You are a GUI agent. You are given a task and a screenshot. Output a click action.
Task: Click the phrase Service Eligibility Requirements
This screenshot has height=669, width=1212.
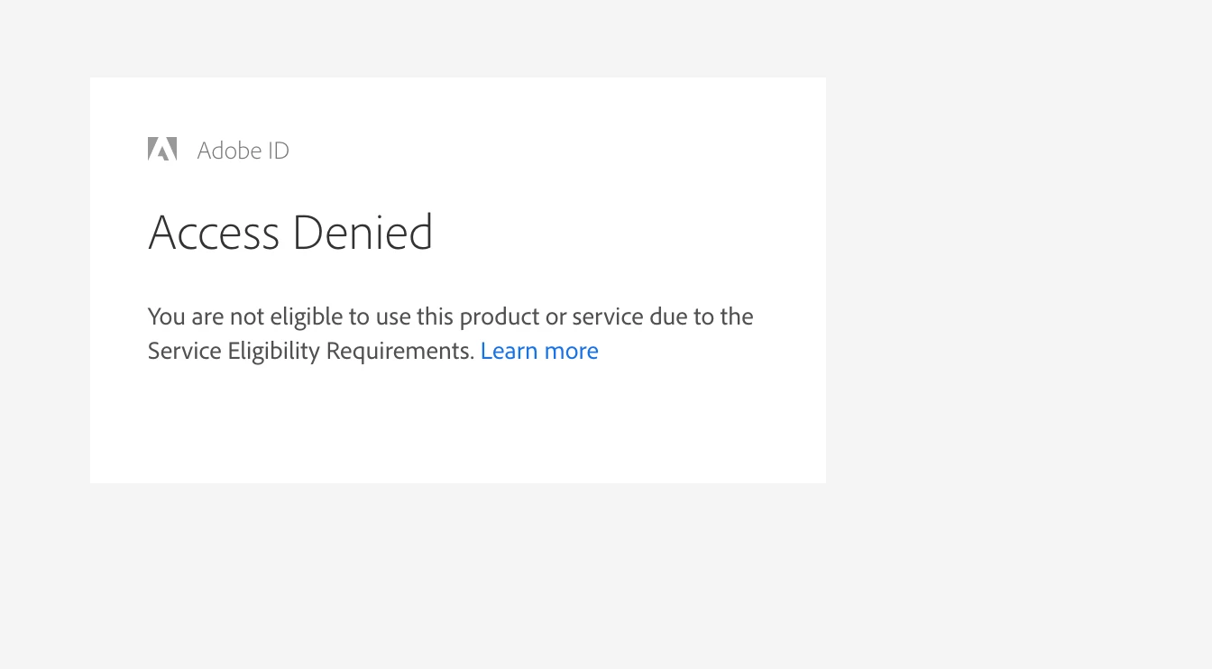311,351
